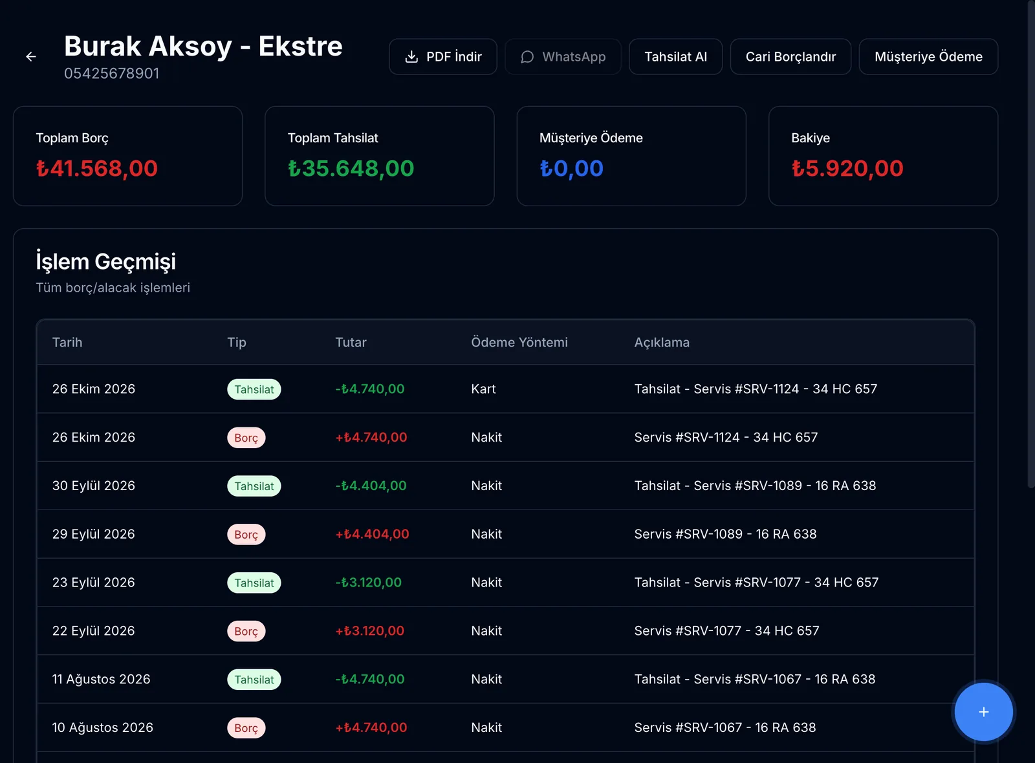Open the Cari Borçlandır action
This screenshot has height=763, width=1035.
[x=790, y=57]
